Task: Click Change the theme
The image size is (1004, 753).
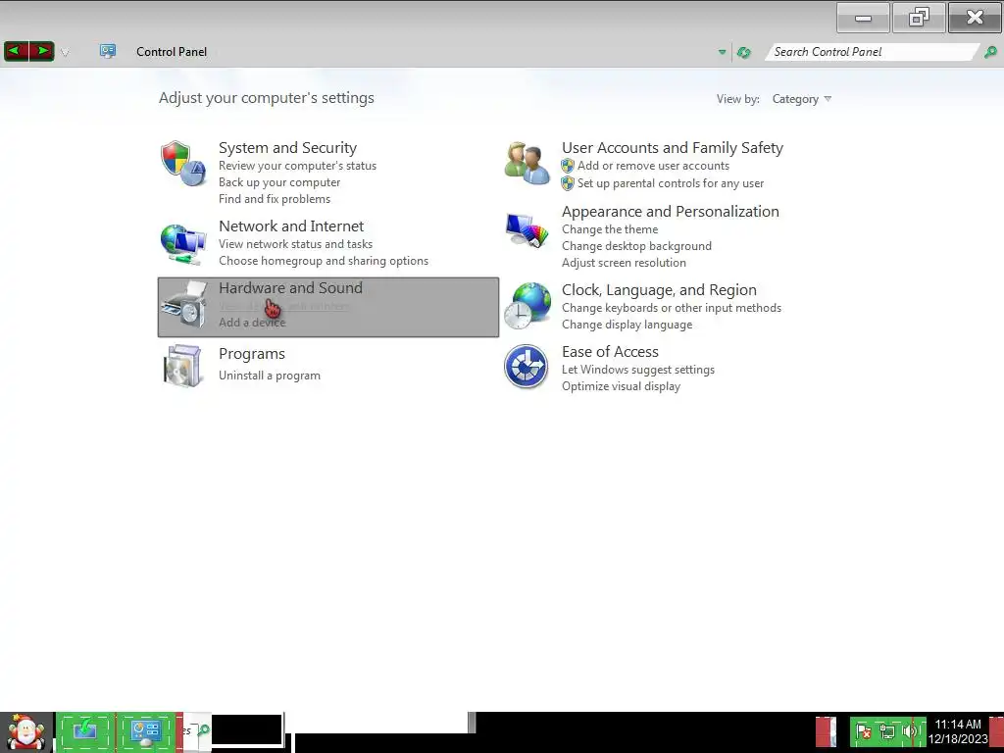Action: pyautogui.click(x=610, y=229)
